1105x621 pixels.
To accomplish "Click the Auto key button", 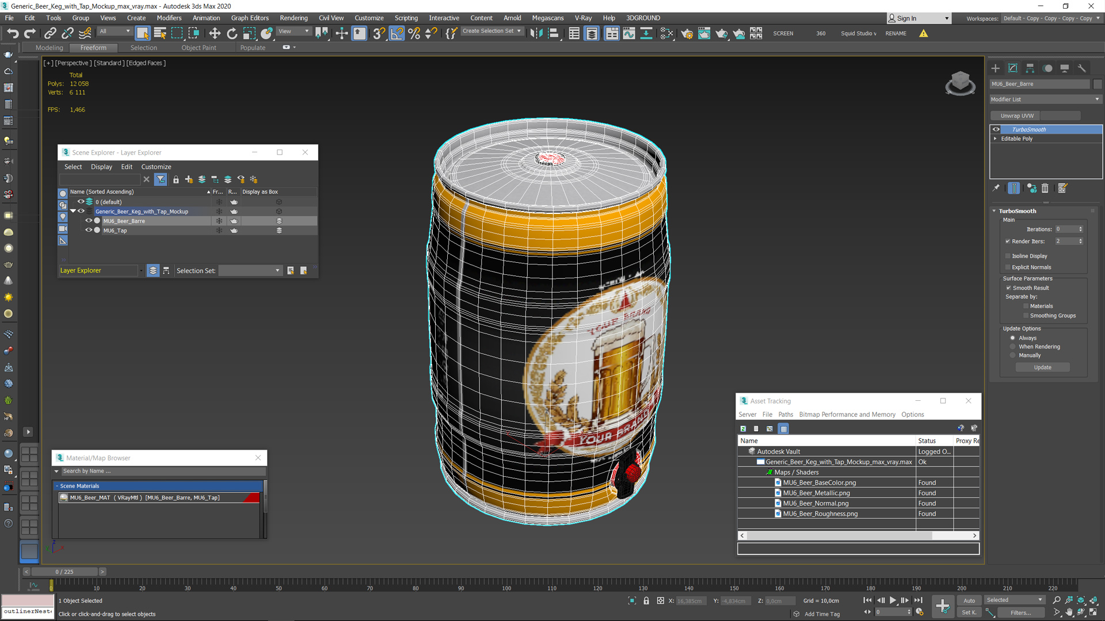I will point(969,600).
